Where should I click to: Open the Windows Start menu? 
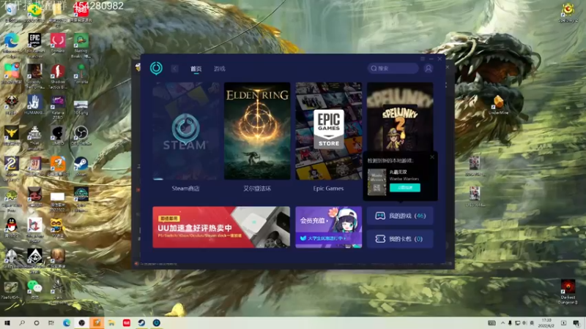[x=7, y=322]
